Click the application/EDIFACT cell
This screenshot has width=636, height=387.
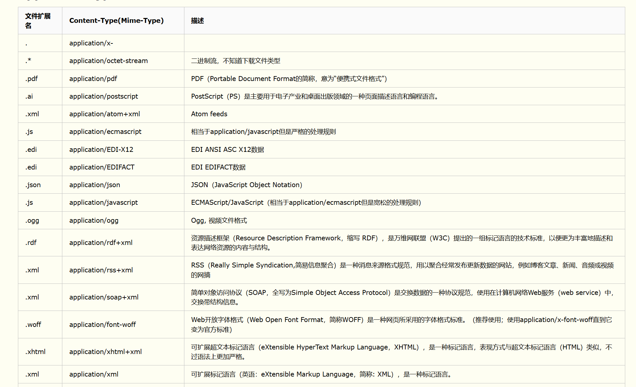coord(101,167)
